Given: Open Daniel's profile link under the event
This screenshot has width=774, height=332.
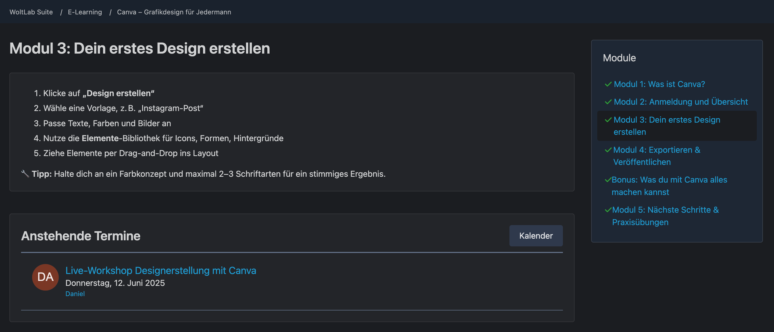Looking at the screenshot, I should click(x=75, y=294).
